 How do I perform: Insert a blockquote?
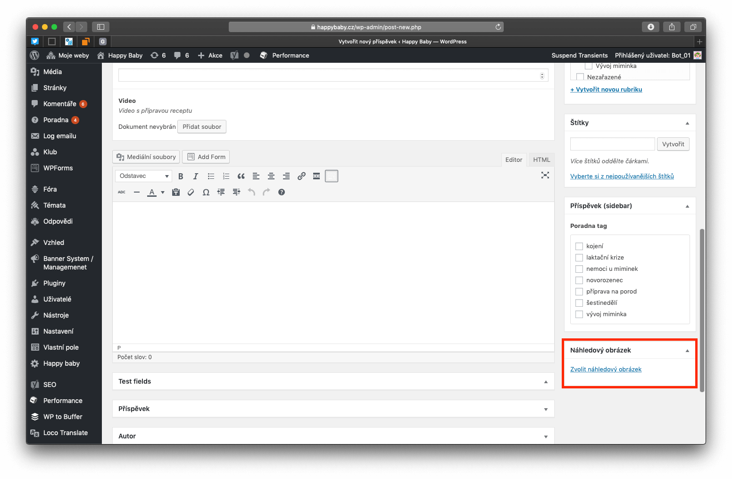tap(241, 176)
